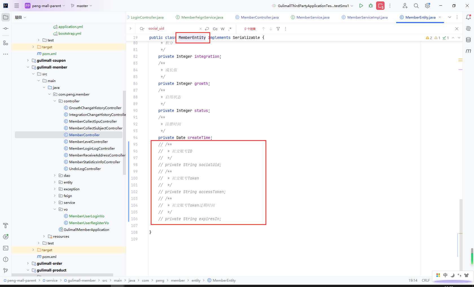Image resolution: width=474 pixels, height=287 pixels.
Task: Select GulimallMemberApplication class
Action: pyautogui.click(x=86, y=229)
